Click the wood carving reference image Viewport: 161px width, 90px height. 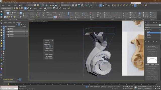(133, 48)
